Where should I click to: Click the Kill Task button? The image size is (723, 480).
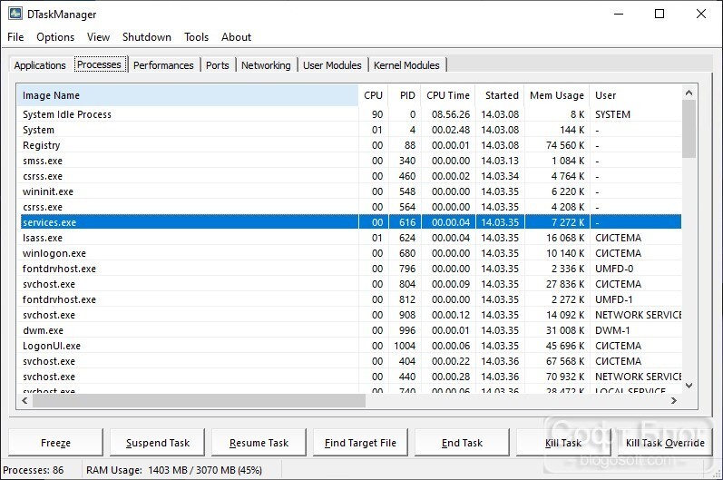click(x=563, y=443)
